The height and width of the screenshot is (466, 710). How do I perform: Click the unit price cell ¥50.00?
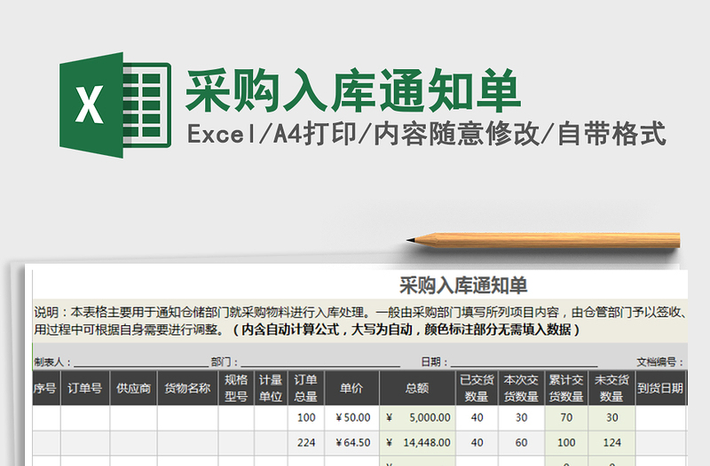[351, 417]
